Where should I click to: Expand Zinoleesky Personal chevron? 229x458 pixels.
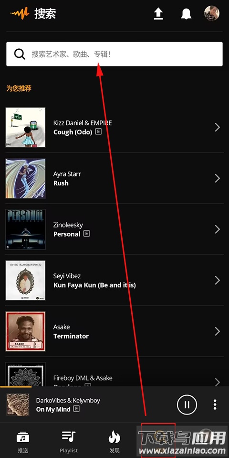click(x=218, y=229)
